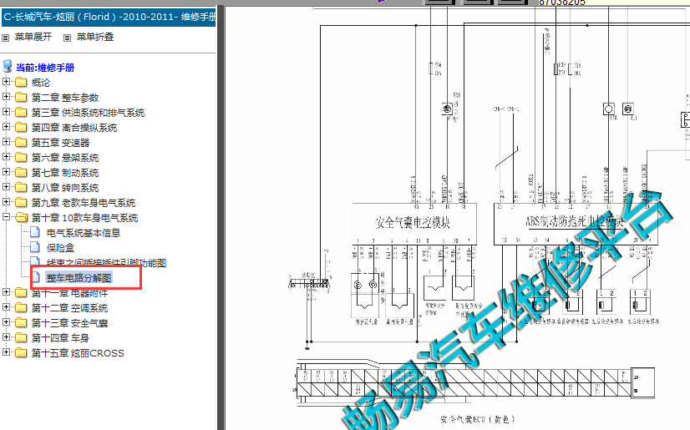The height and width of the screenshot is (430, 690).
Task: Open the 线束之间插接插件引脚功能图 page
Action: click(106, 263)
